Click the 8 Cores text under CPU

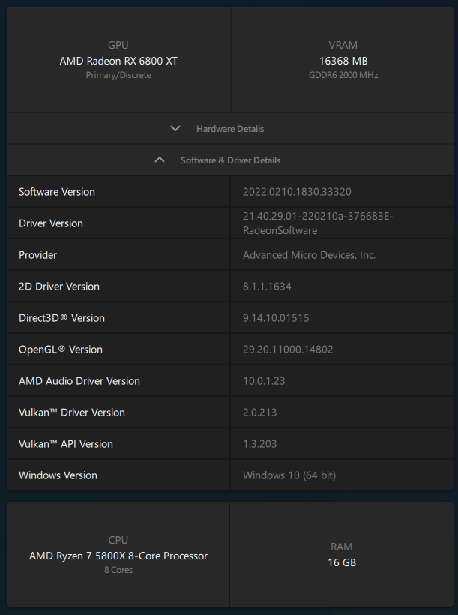click(118, 570)
